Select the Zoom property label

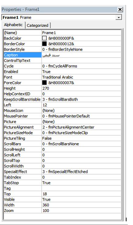9,211
